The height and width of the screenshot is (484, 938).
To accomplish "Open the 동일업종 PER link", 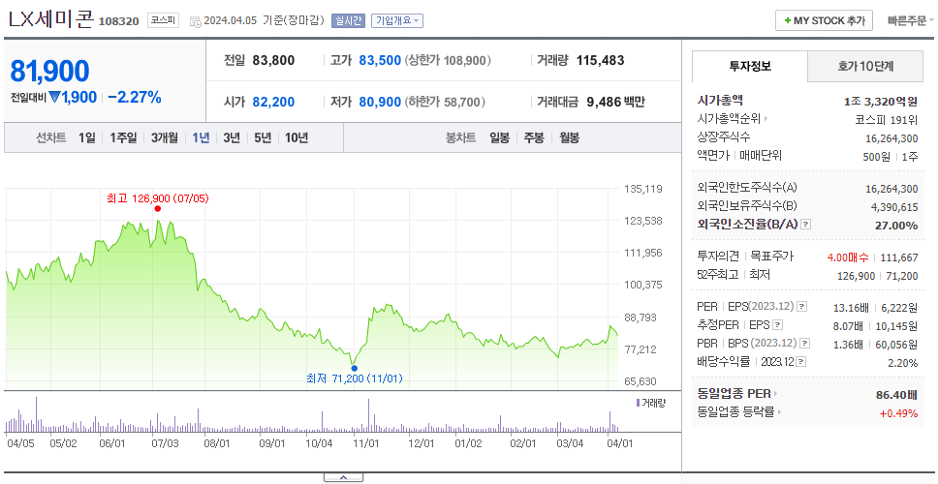I will coord(734,394).
